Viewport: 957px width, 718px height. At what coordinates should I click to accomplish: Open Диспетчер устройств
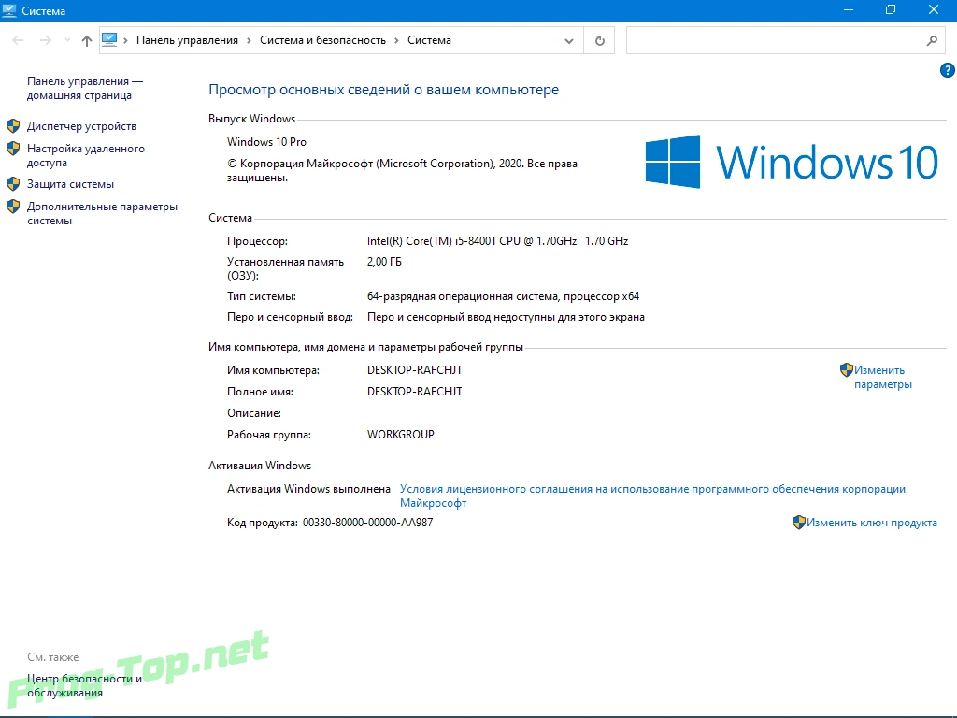[82, 126]
